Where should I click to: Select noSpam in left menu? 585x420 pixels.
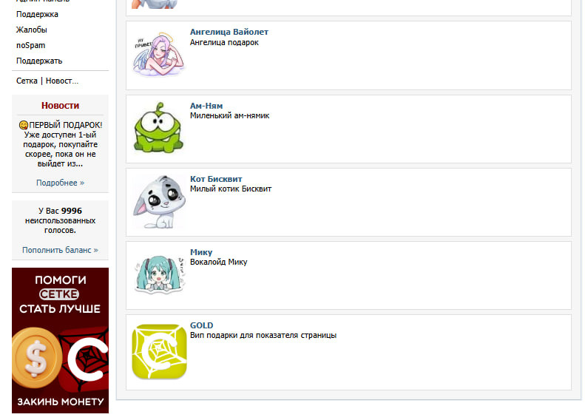30,46
